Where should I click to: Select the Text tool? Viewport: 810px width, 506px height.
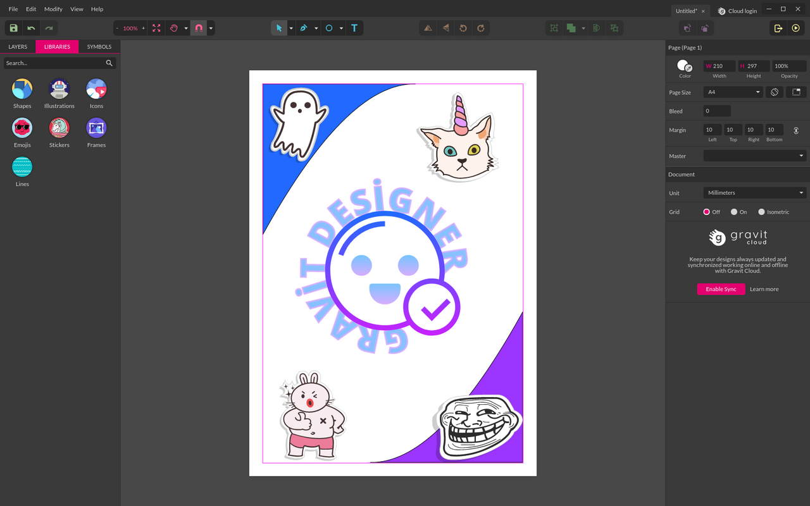(354, 28)
